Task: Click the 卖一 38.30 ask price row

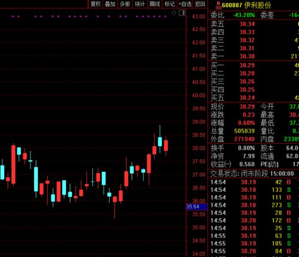Action: pos(253,56)
